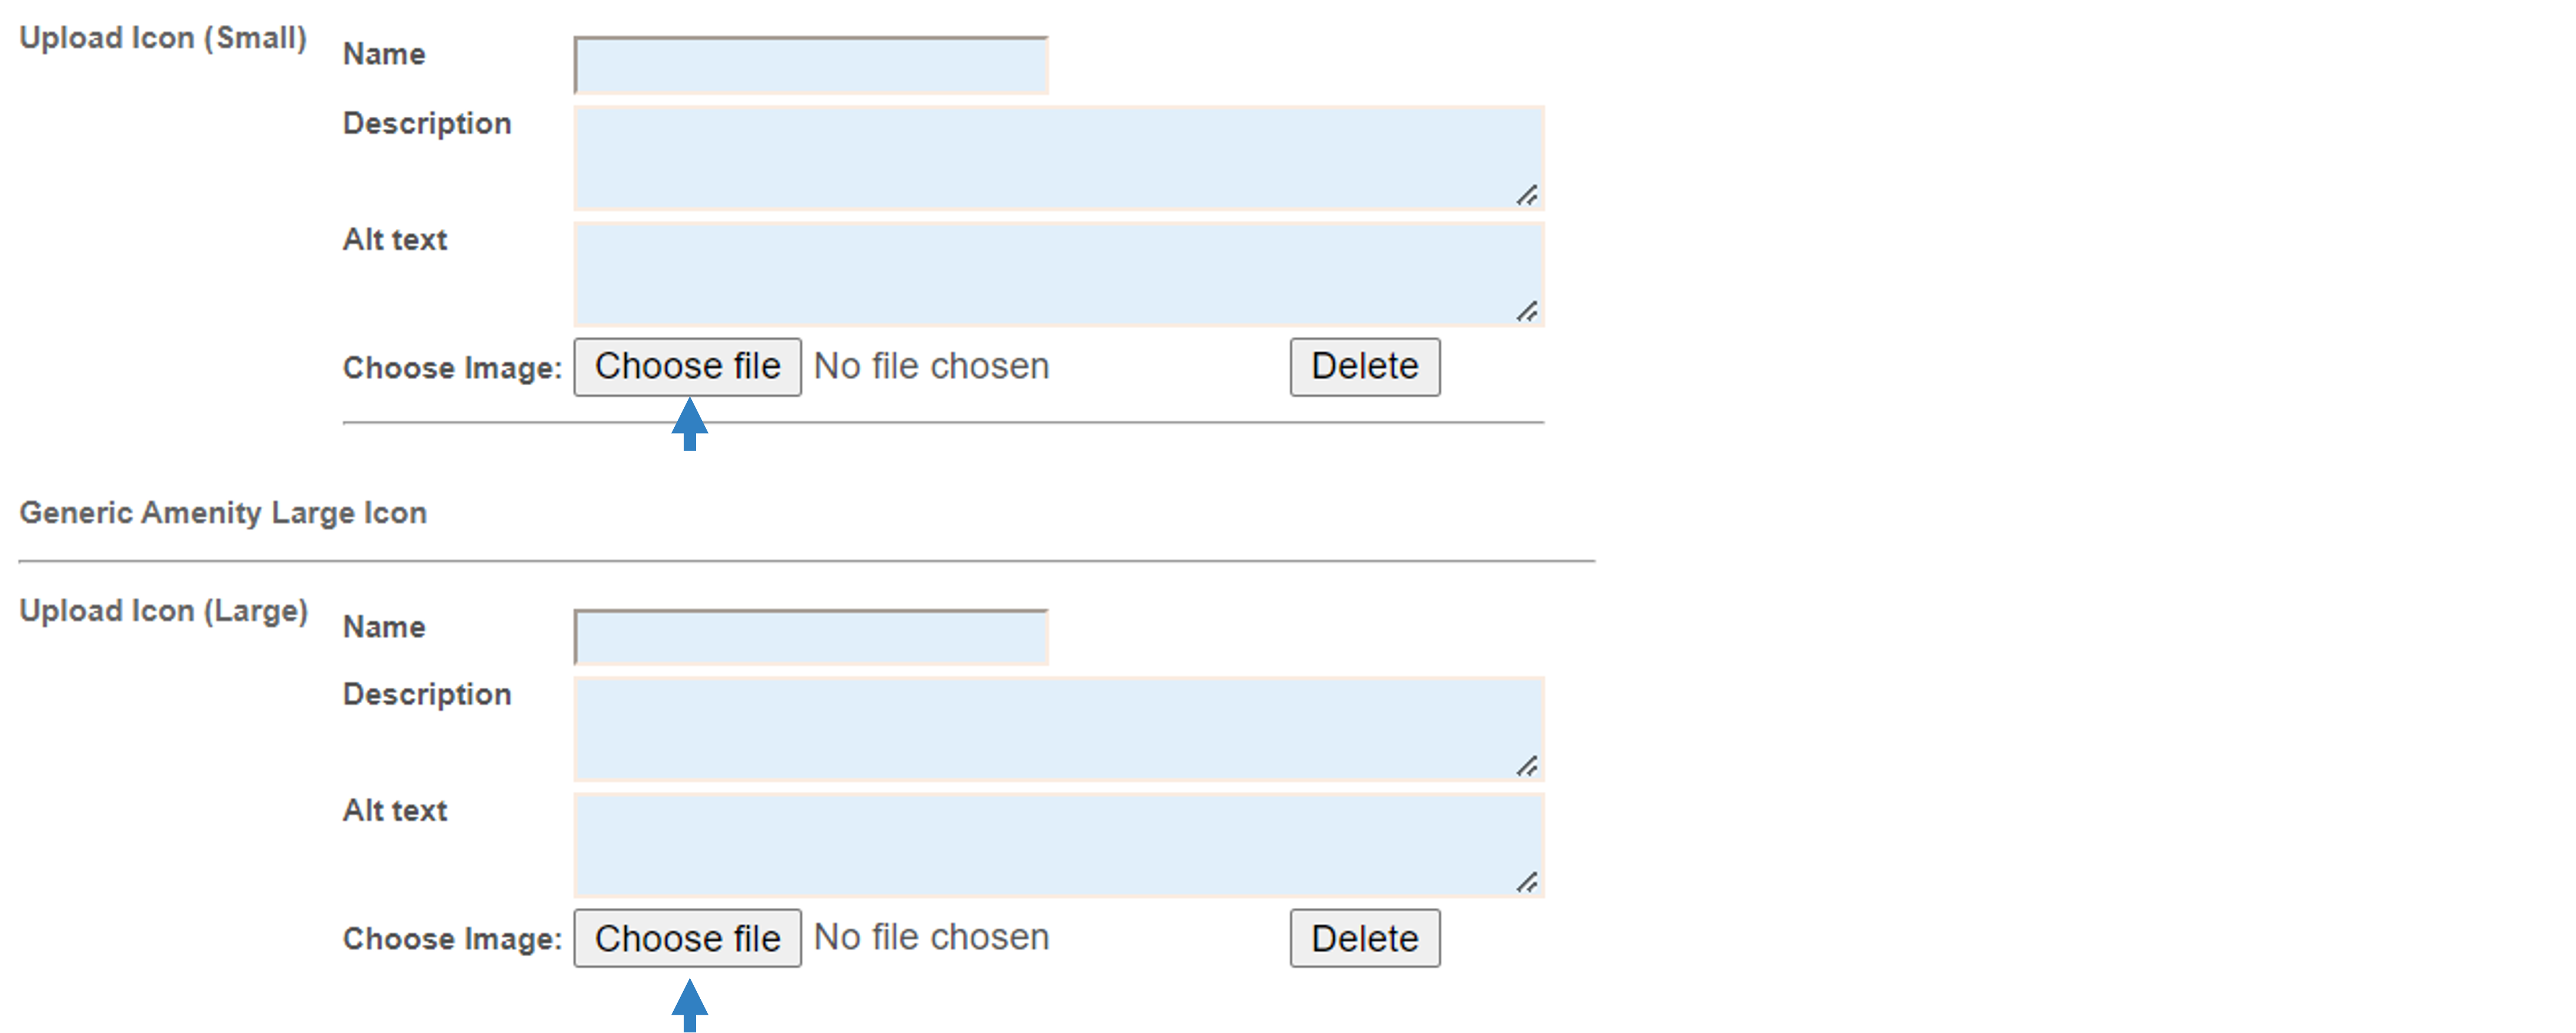This screenshot has height=1033, width=2576.
Task: Click the Upload Icon (Large) label
Action: (164, 611)
